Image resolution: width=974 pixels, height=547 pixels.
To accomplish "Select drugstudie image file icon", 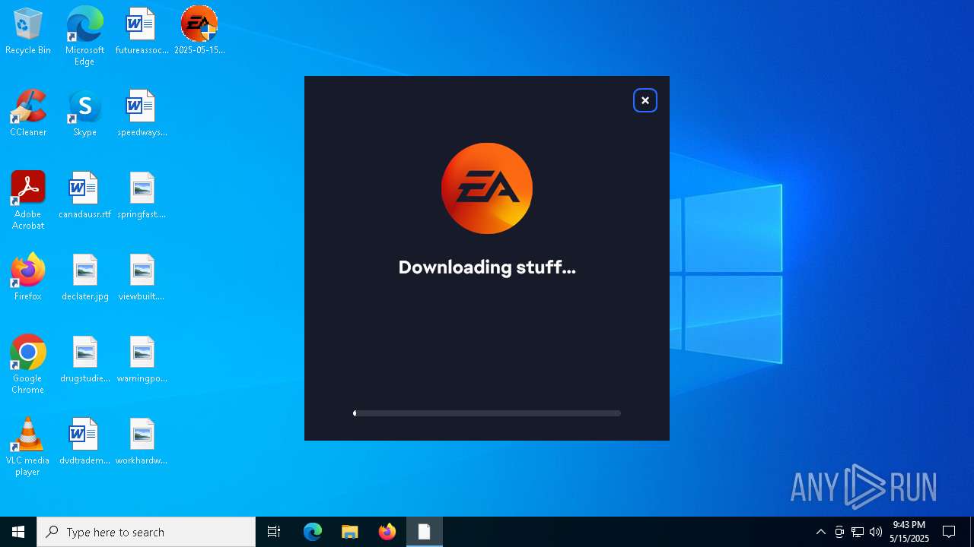I will tap(84, 359).
